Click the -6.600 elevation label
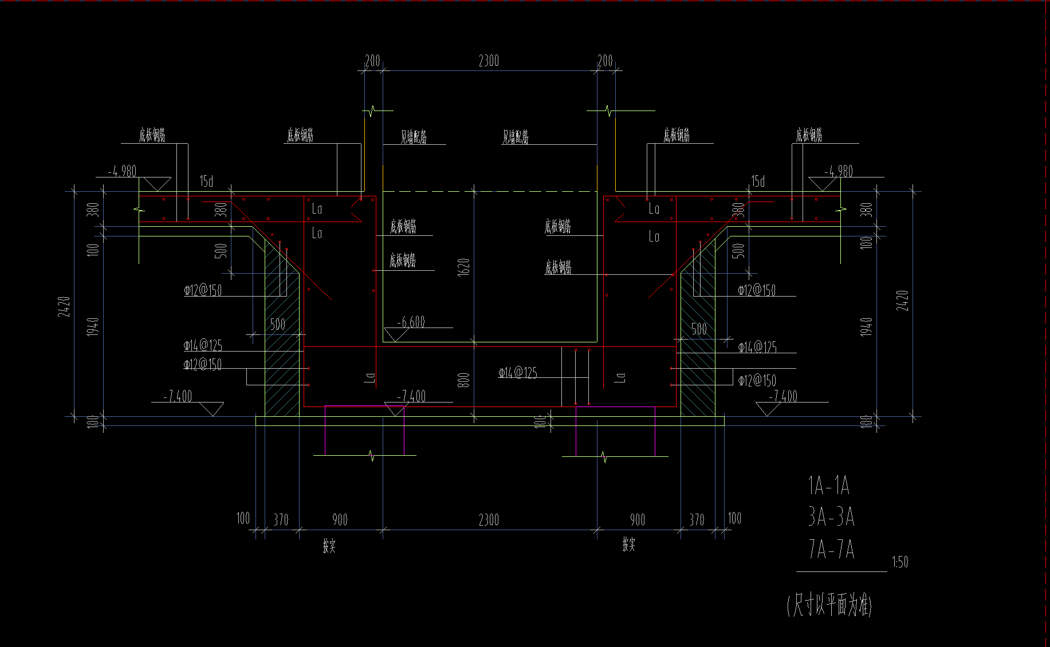 click(x=411, y=322)
